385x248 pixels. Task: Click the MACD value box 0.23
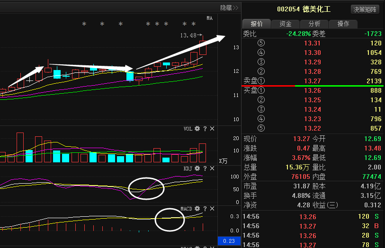click(229, 241)
